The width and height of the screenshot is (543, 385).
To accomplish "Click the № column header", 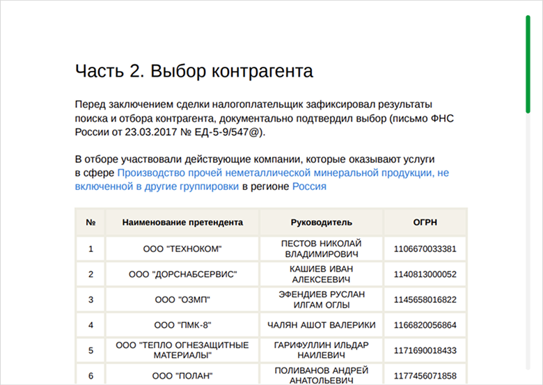I will [90, 223].
